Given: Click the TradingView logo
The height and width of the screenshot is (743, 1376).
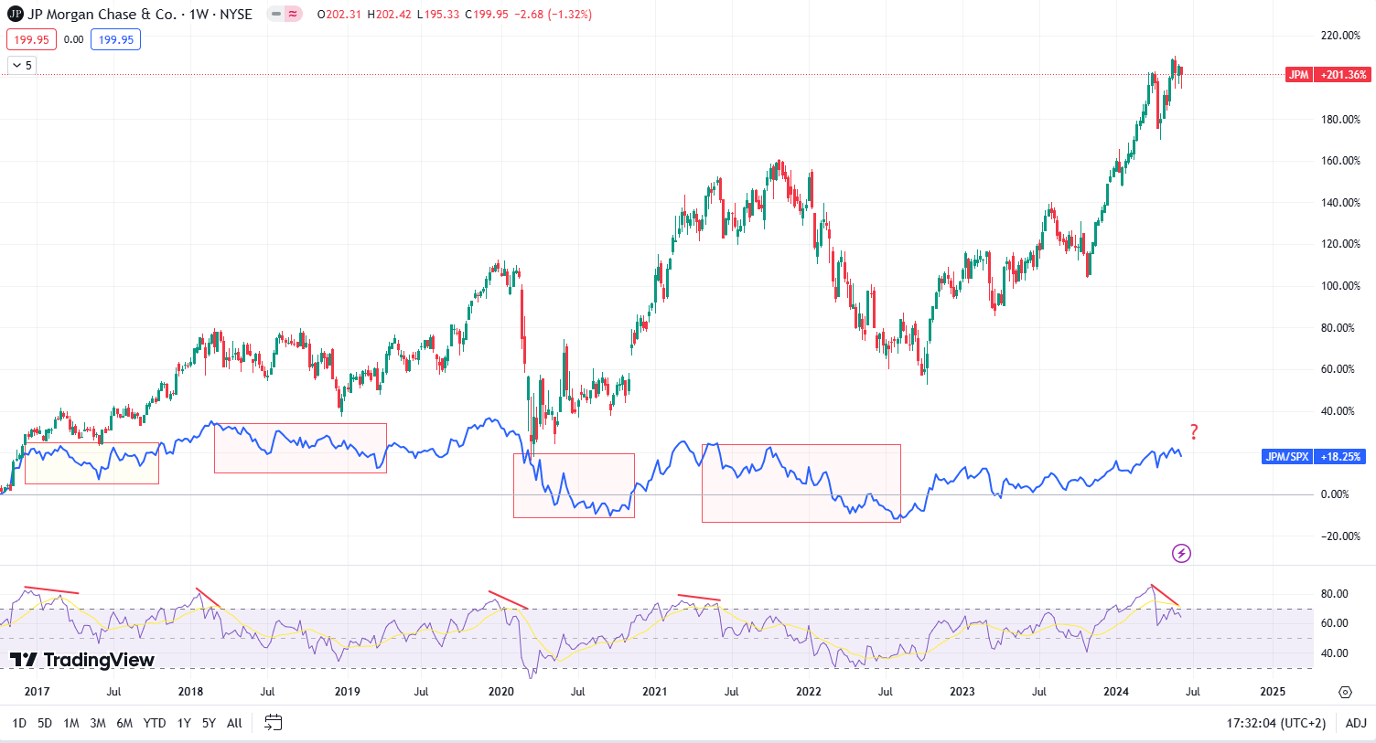Looking at the screenshot, I should pyautogui.click(x=82, y=660).
